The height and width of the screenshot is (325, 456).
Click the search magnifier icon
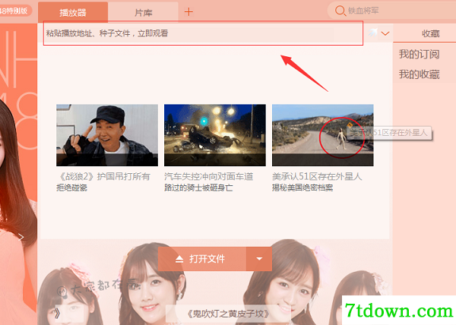[x=340, y=11]
